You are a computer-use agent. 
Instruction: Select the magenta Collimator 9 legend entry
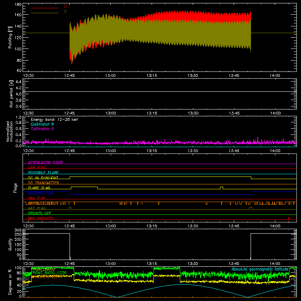pyautogui.click(x=42, y=129)
